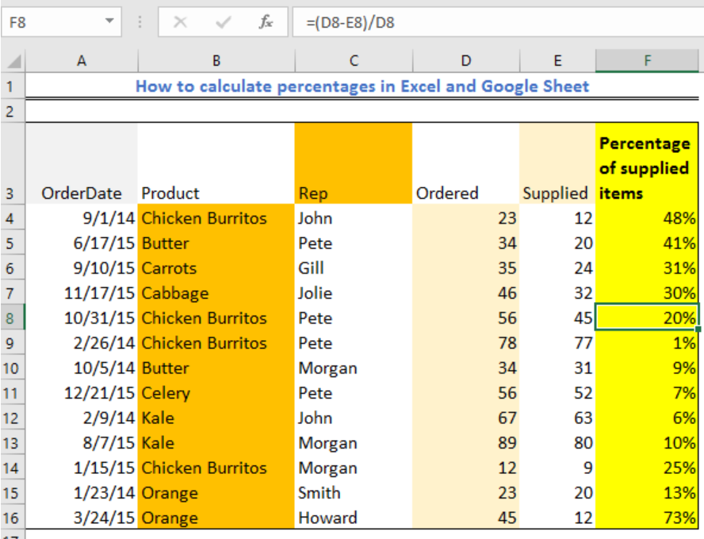Click date cell 9/1/14
Viewport: 704px width, 539px height.
(82, 218)
